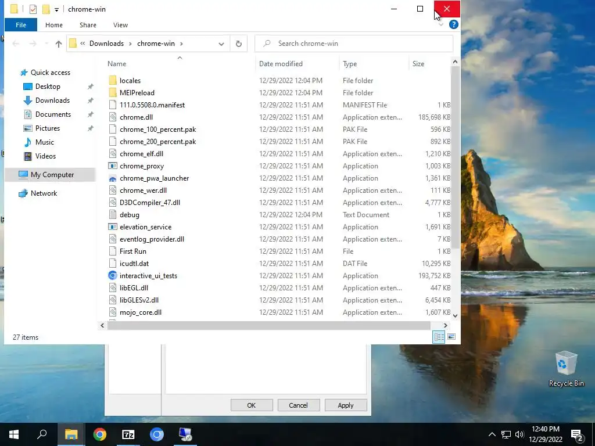Click File Explorer taskbar icon
595x446 pixels.
pyautogui.click(x=71, y=434)
